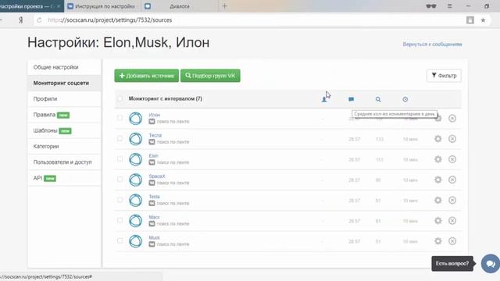This screenshot has height=281, width=500.
Task: Click Есть вопрос? help bubble
Action: coord(452,264)
